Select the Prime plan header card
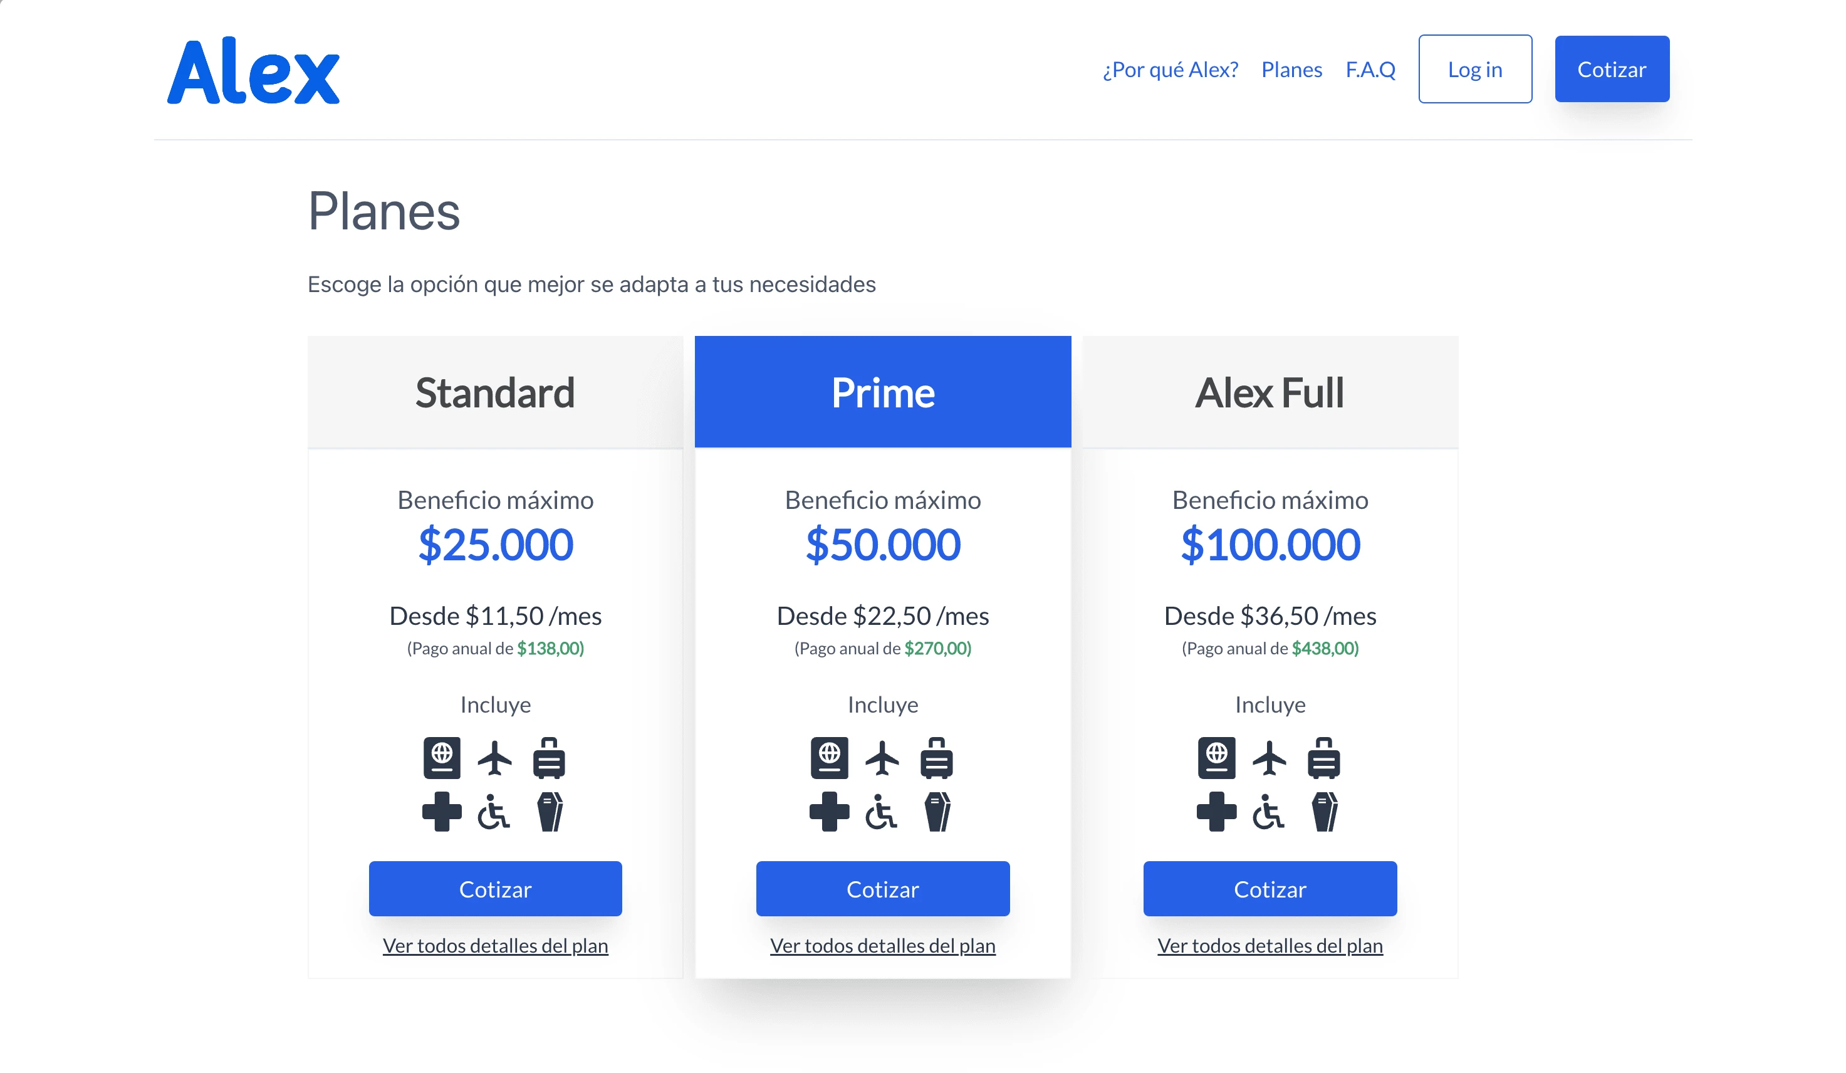Screen dimensions: 1846x1073 (883, 392)
